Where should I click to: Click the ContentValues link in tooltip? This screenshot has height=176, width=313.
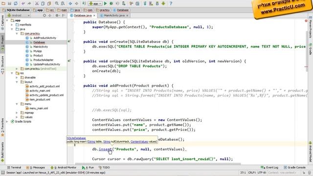point(139,141)
